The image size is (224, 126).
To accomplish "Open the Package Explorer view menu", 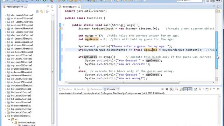I will [x=52, y=11].
